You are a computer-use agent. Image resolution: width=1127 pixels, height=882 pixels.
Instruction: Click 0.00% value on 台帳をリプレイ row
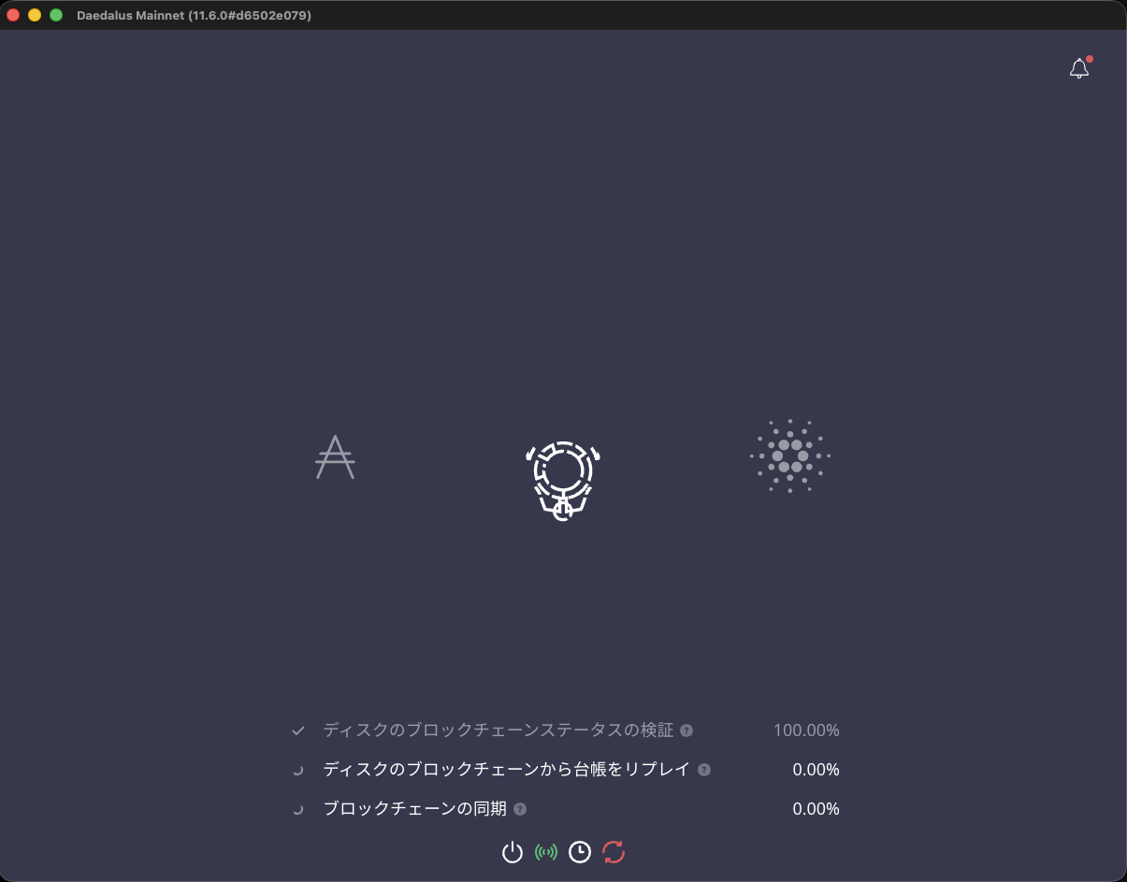[816, 770]
